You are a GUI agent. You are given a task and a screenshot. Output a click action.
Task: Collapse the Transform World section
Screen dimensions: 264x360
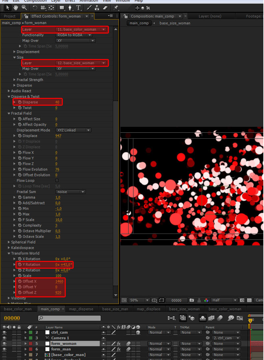(x=9, y=254)
